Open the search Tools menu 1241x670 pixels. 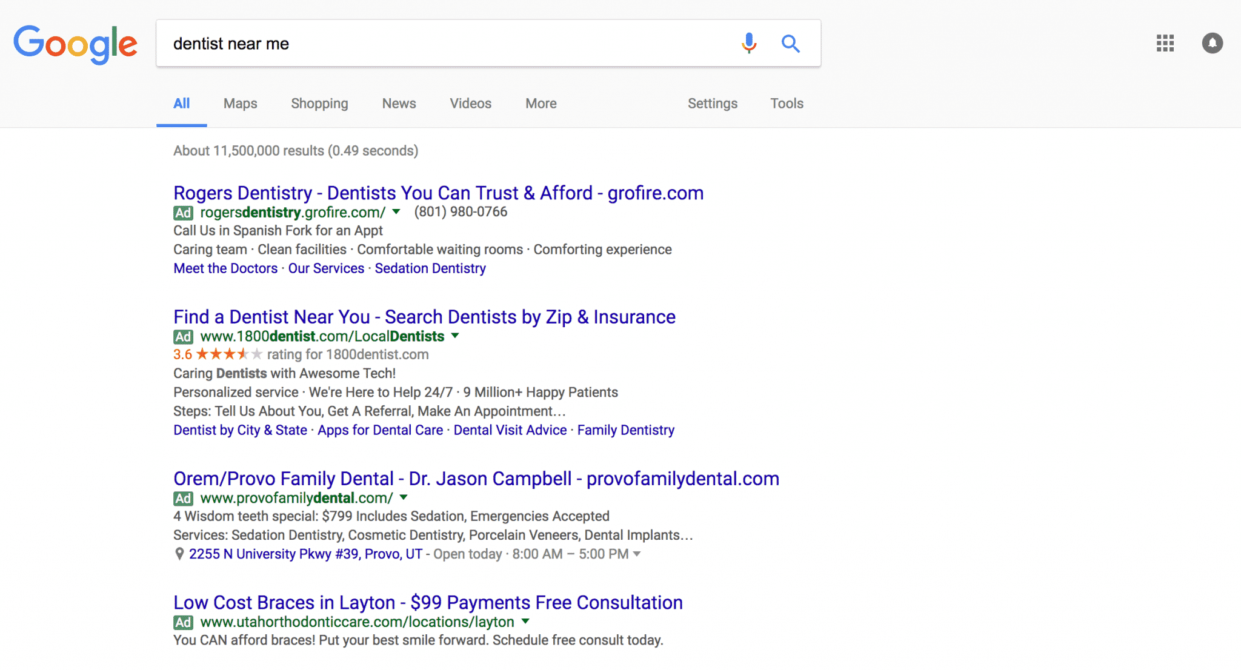coord(787,104)
